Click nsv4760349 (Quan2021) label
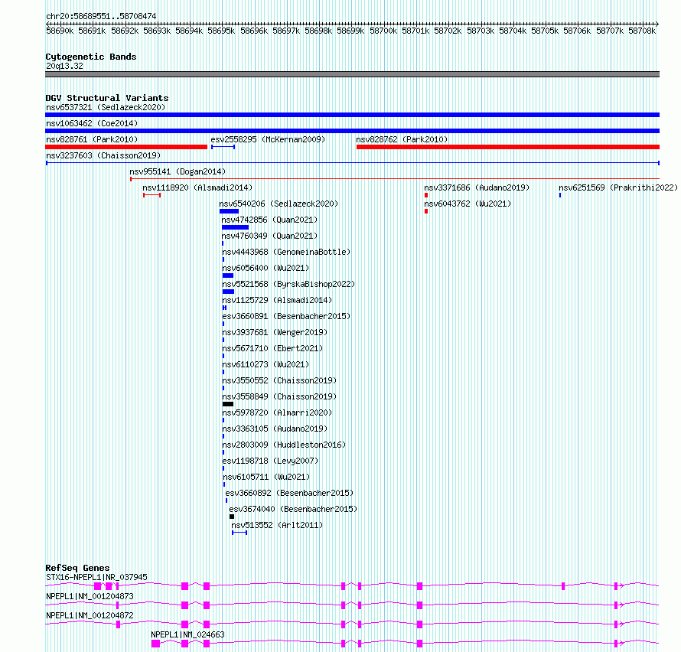 [x=269, y=236]
